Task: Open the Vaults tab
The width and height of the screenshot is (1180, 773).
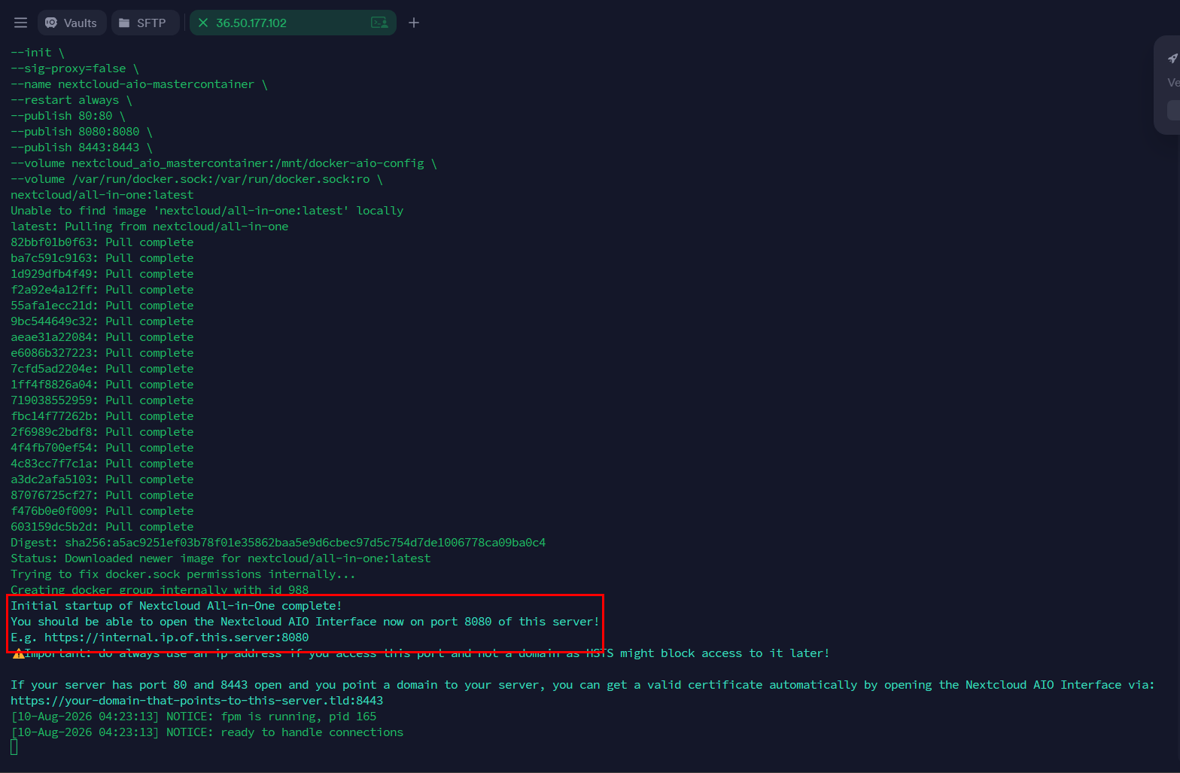Action: [71, 23]
